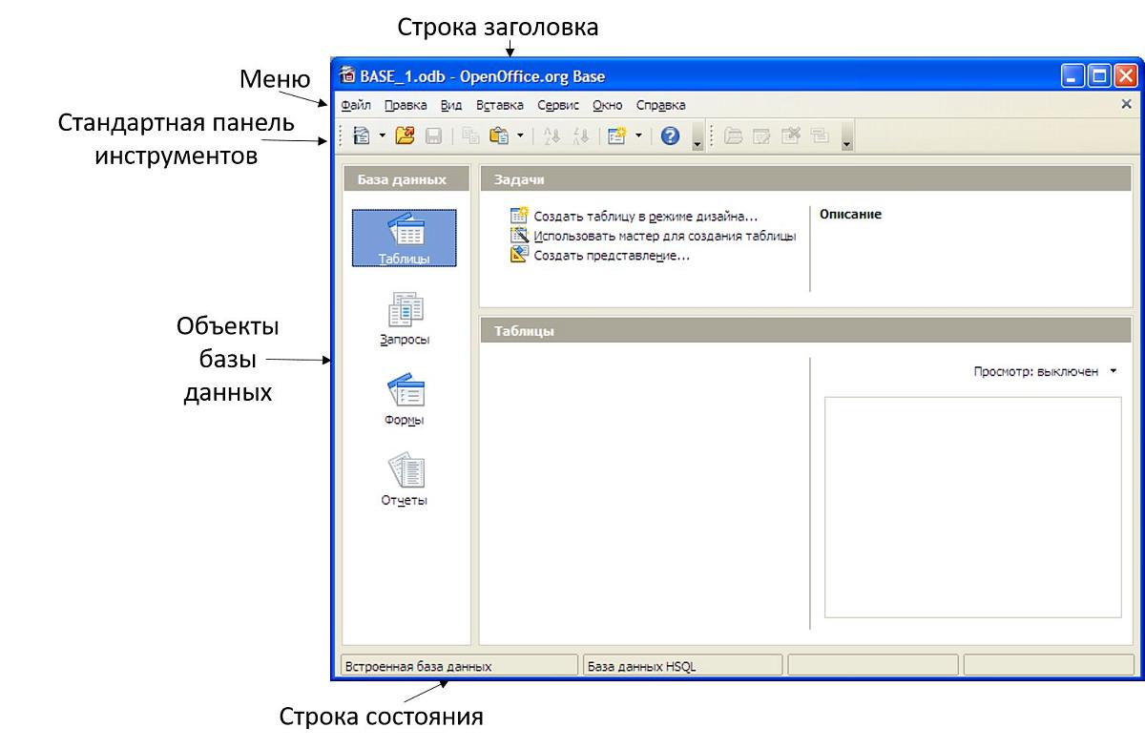Select the Запросы icon in database pane
This screenshot has width=1145, height=749.
405,319
